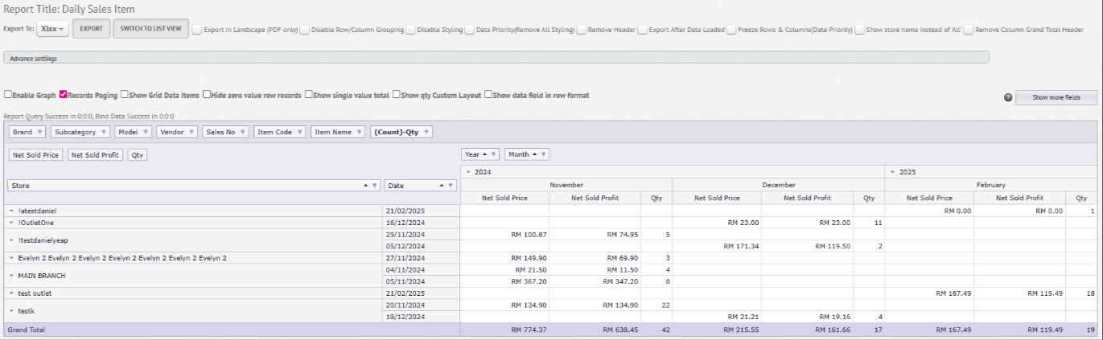Open the Subcategory field filter icon

[x=104, y=133]
